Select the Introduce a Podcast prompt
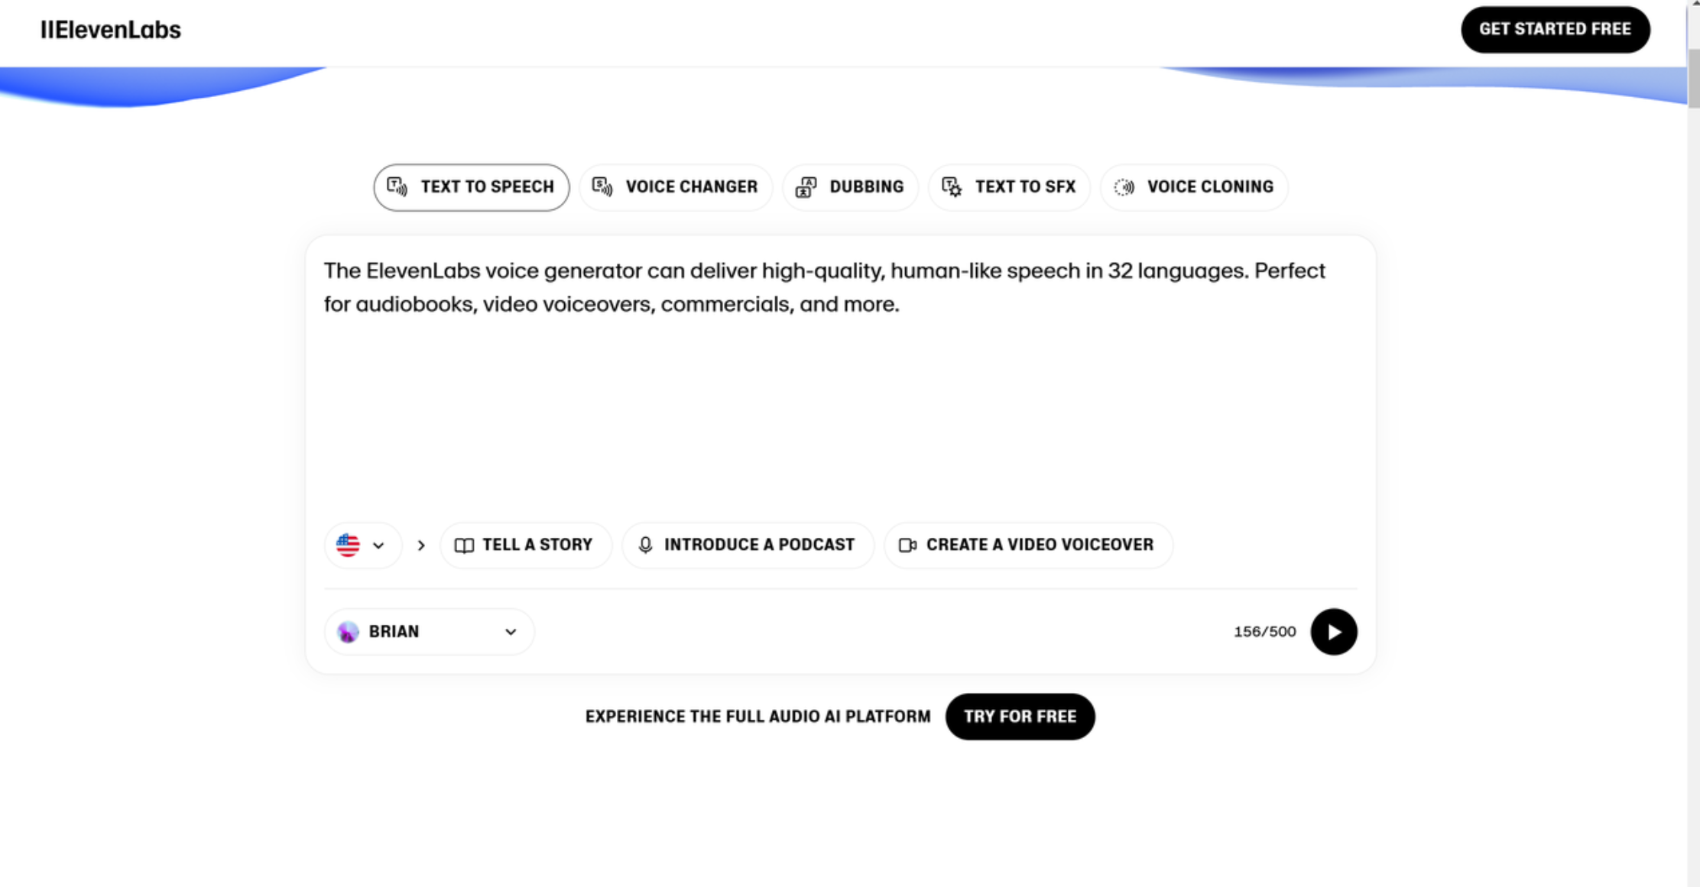Viewport: 1700px width, 887px height. pyautogui.click(x=748, y=545)
